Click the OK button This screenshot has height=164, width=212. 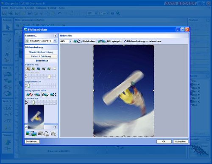(x=164, y=141)
